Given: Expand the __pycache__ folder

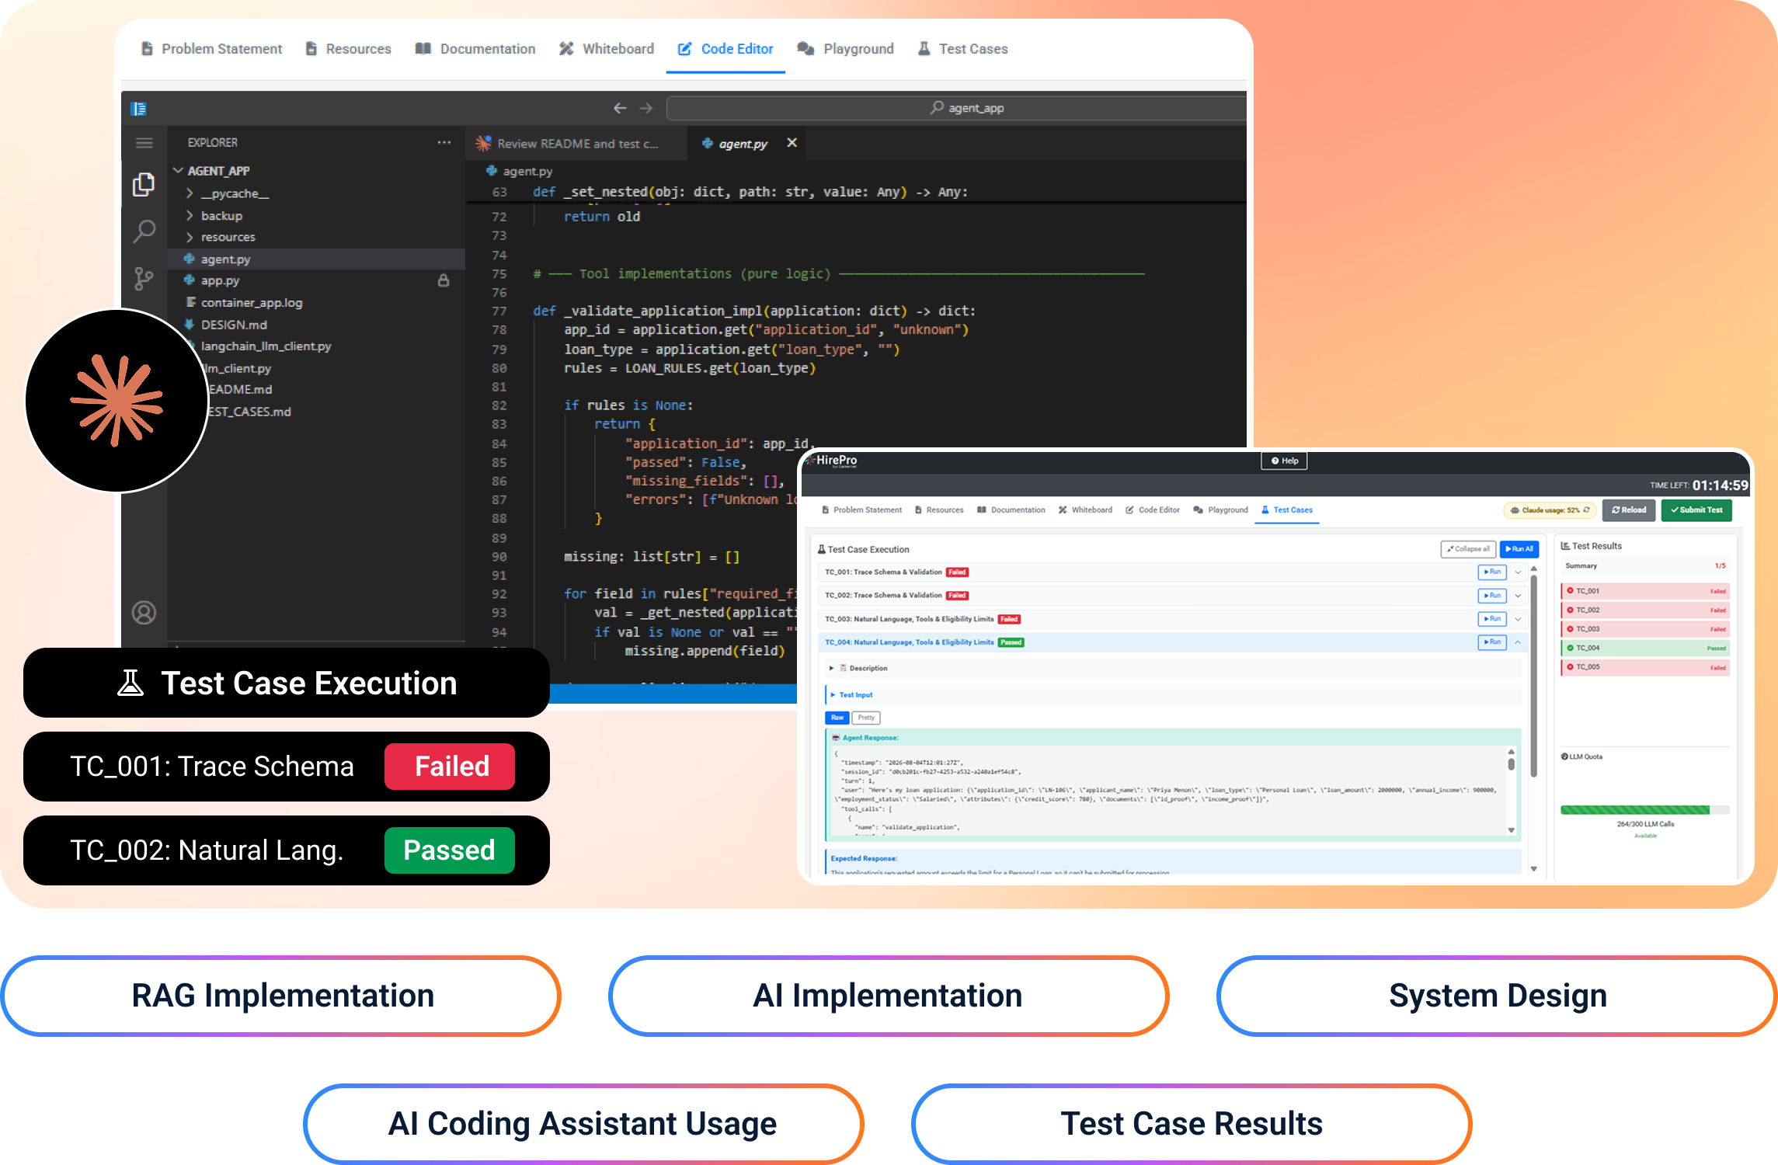Looking at the screenshot, I should click(190, 193).
